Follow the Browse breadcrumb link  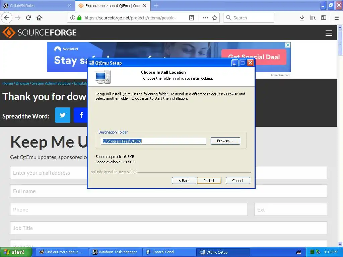coord(22,83)
